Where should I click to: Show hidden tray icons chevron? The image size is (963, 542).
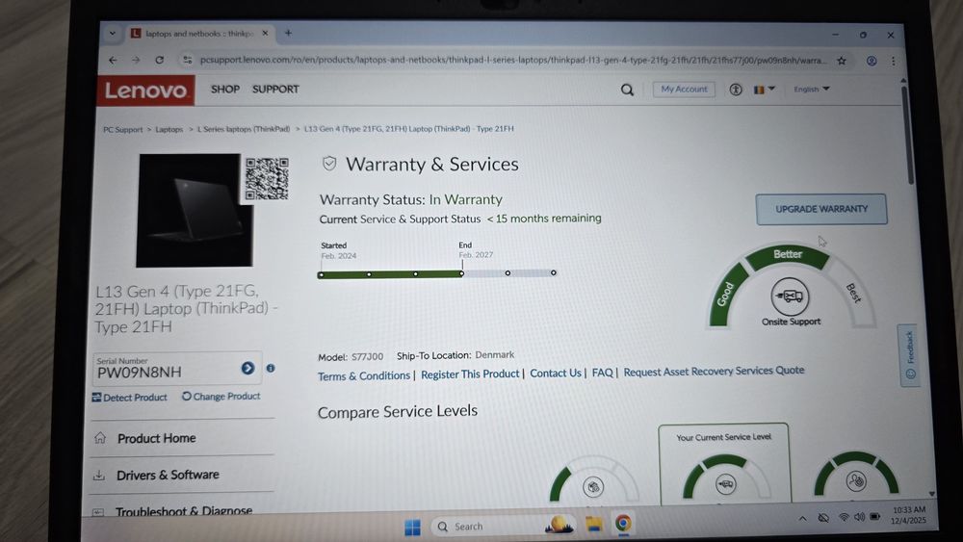802,519
